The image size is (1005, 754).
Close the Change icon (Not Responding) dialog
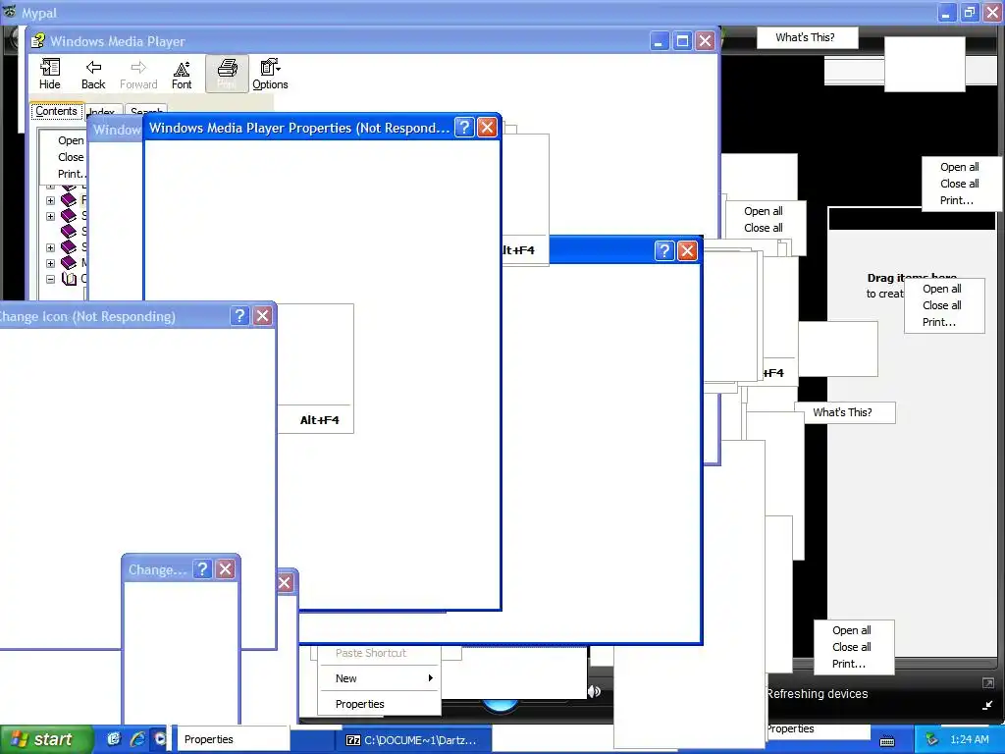(x=262, y=315)
